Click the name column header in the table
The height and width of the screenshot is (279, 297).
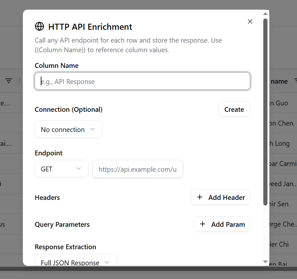pyautogui.click(x=280, y=81)
